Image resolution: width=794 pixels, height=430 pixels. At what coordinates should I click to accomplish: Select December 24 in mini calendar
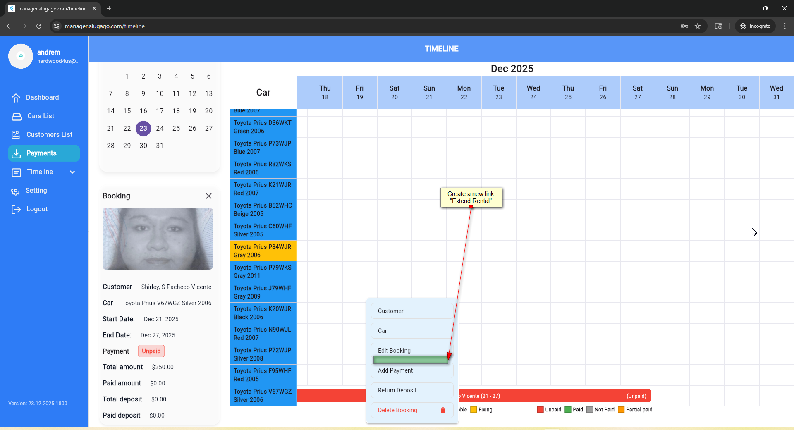coord(160,129)
